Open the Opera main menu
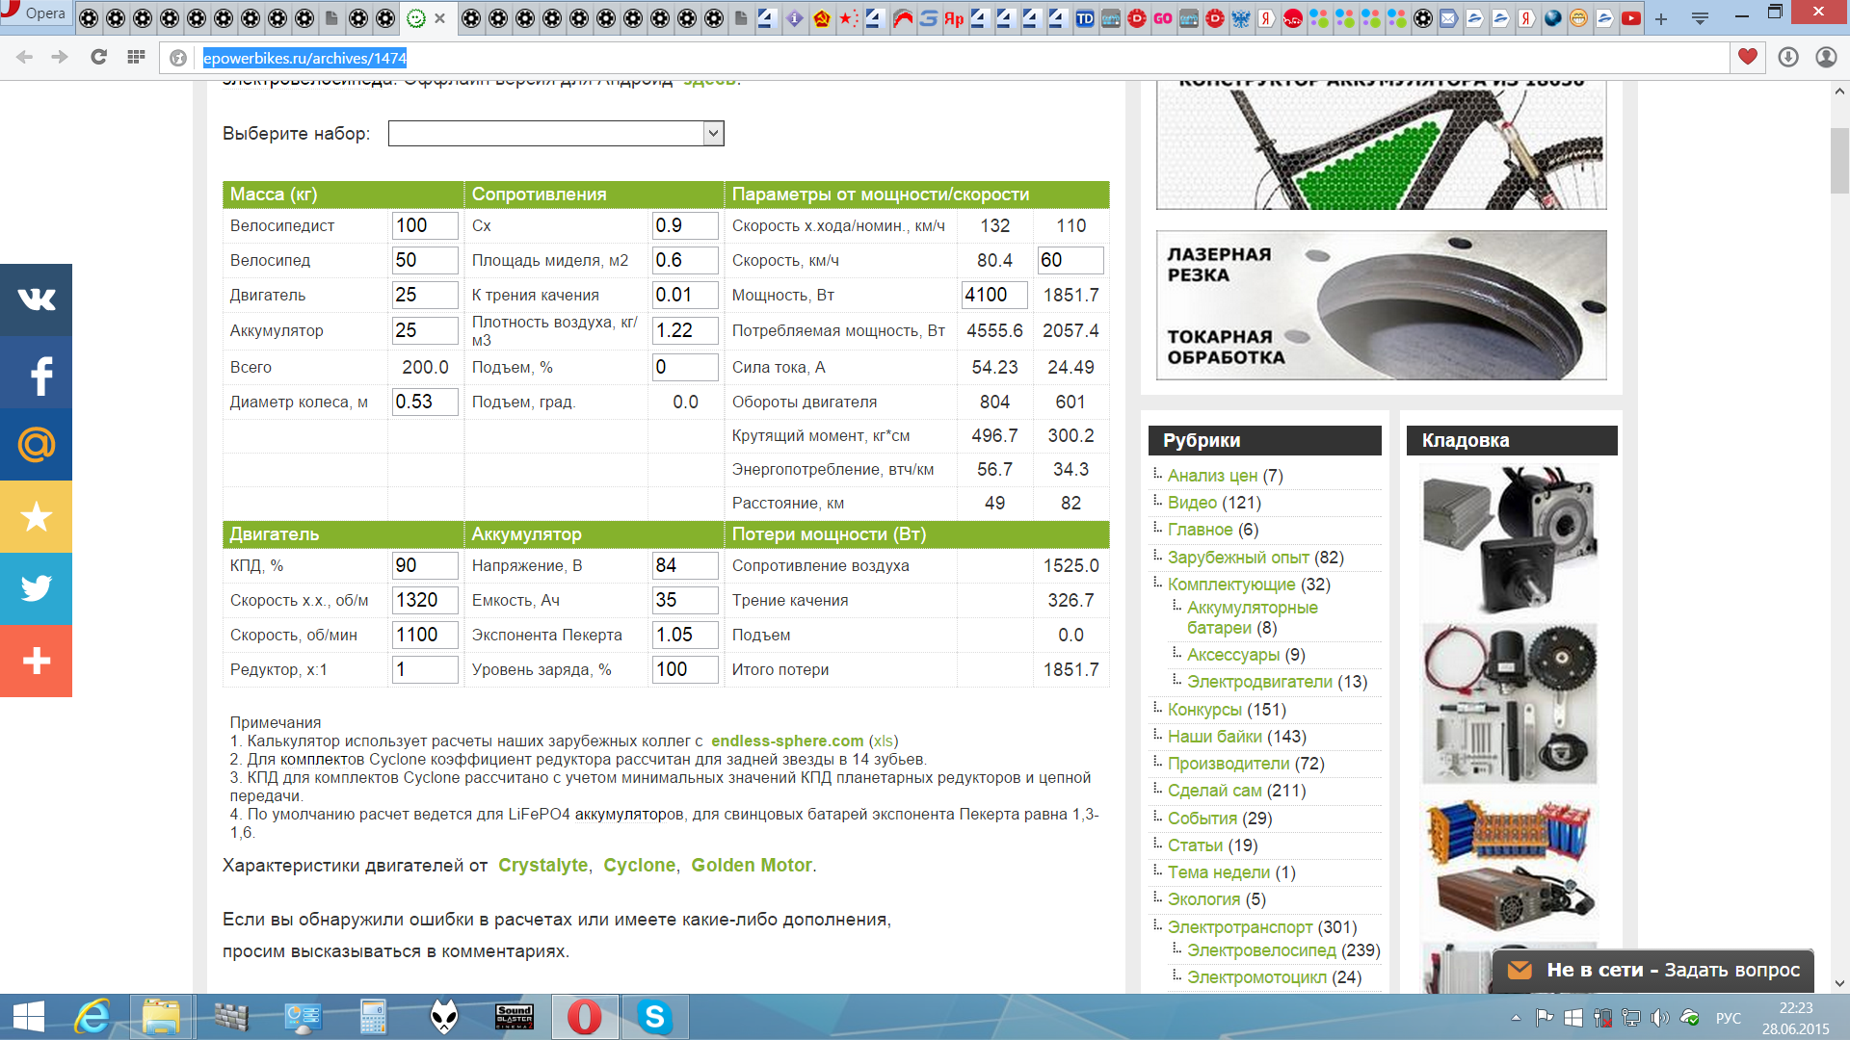 pos(35,13)
